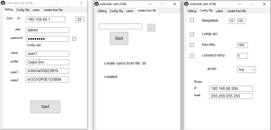Click the profile field Ovpn-Srv
The height and width of the screenshot is (130, 271).
pos(47,62)
